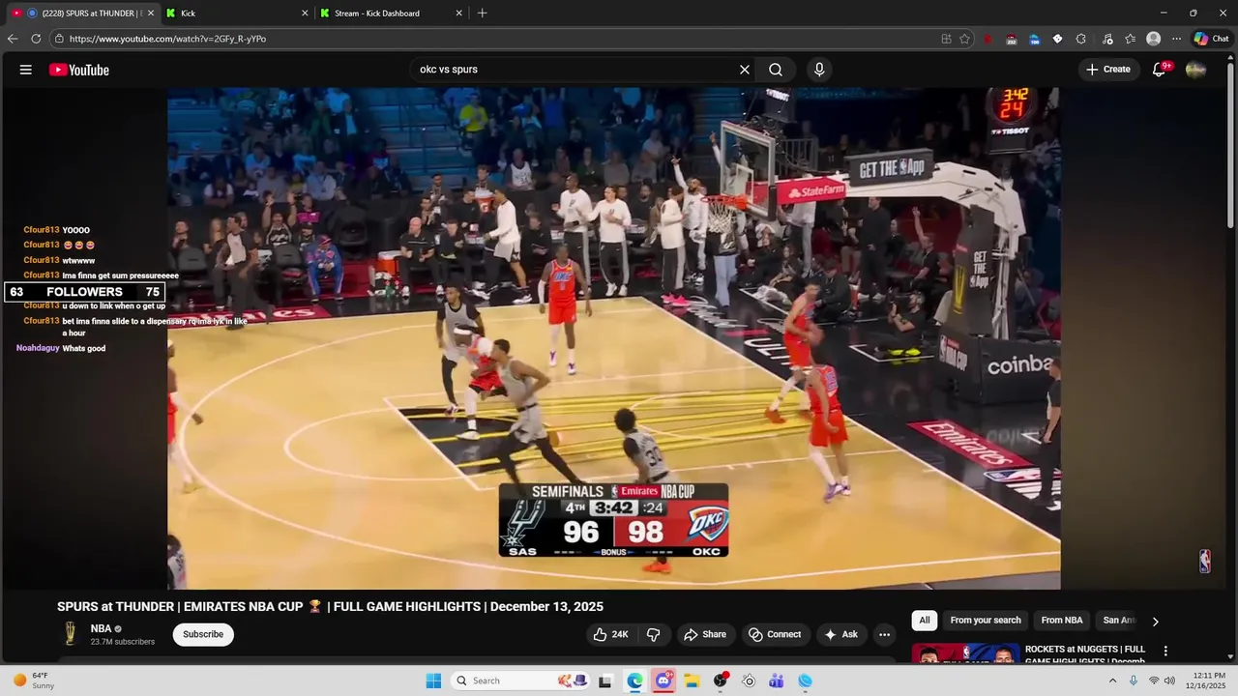
Task: Open YouTube notifications bell
Action: (1159, 70)
